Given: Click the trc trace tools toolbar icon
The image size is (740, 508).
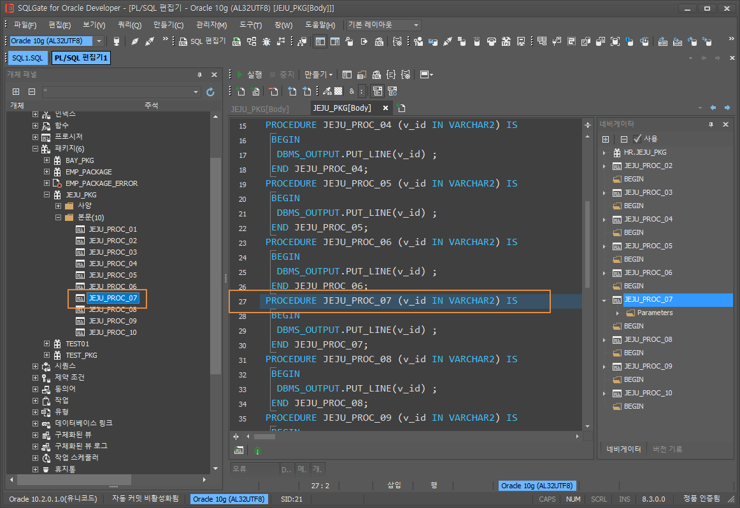Looking at the screenshot, I should [506, 41].
